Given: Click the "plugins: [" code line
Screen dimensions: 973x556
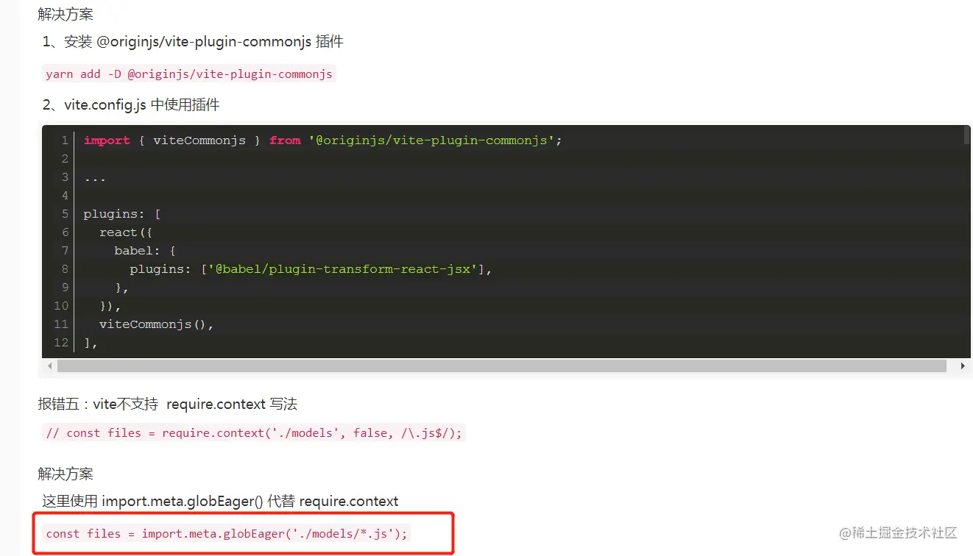Looking at the screenshot, I should pos(122,214).
